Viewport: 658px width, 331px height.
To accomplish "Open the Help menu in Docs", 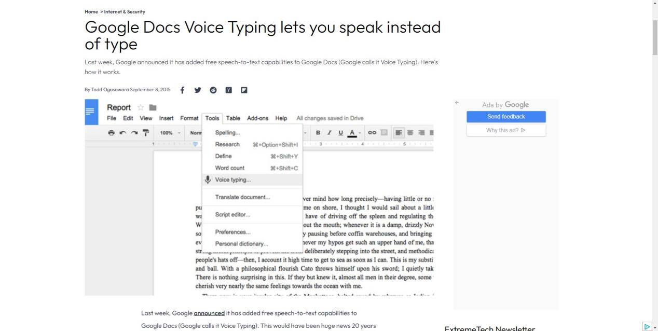I will pyautogui.click(x=281, y=118).
